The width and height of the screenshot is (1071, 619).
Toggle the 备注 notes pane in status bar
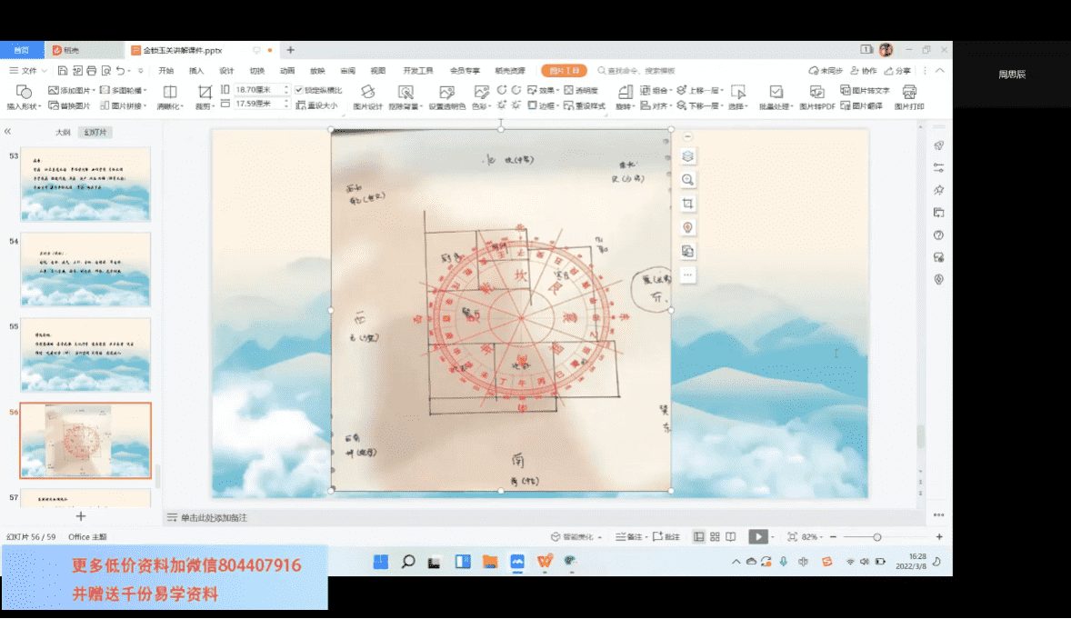(x=628, y=537)
